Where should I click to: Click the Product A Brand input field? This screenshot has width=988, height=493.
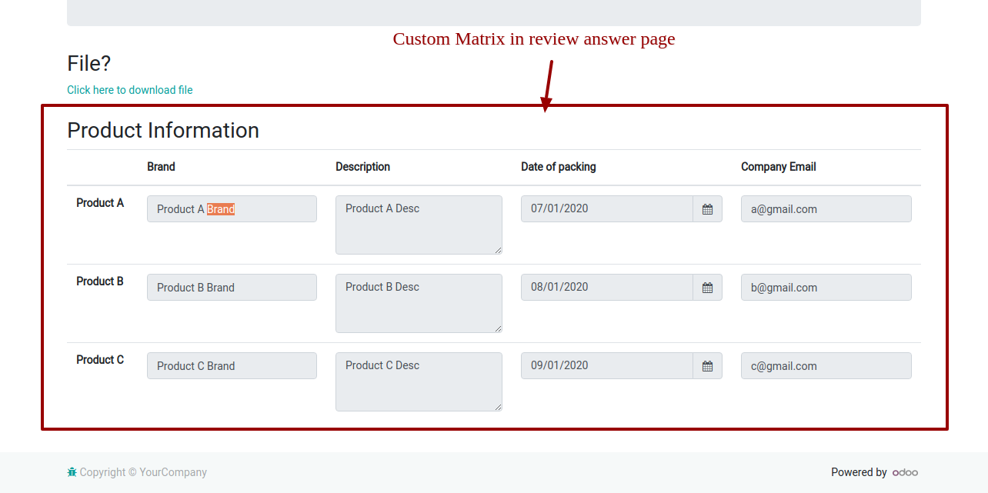232,209
